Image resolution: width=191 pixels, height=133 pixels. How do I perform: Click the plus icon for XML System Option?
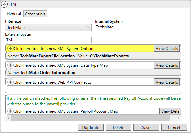(x=10, y=48)
